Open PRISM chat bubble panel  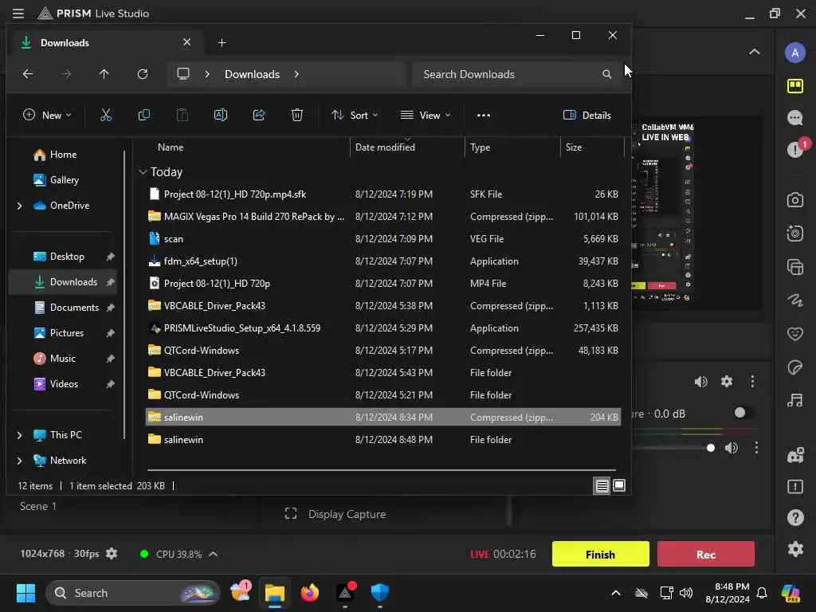click(x=794, y=118)
